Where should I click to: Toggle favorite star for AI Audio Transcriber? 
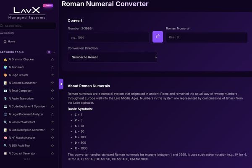pos(52,99)
